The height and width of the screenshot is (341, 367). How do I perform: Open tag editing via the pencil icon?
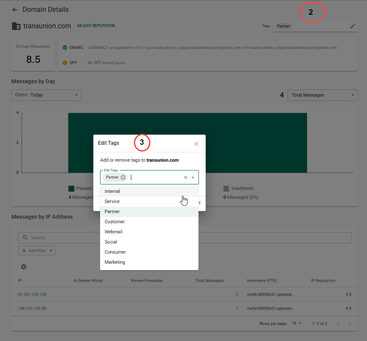[353, 26]
